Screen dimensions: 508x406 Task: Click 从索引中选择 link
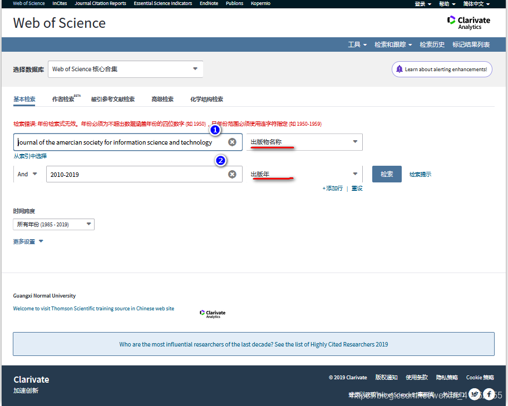pos(30,156)
